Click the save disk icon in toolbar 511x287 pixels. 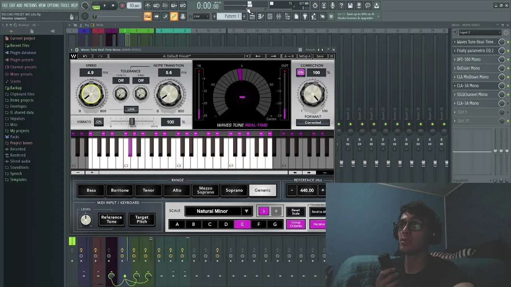[x=350, y=6]
